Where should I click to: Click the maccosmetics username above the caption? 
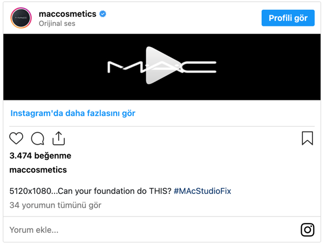[38, 170]
